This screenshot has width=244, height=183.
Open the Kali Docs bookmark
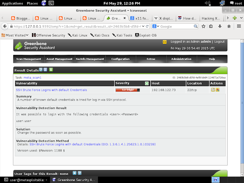[x=100, y=35]
